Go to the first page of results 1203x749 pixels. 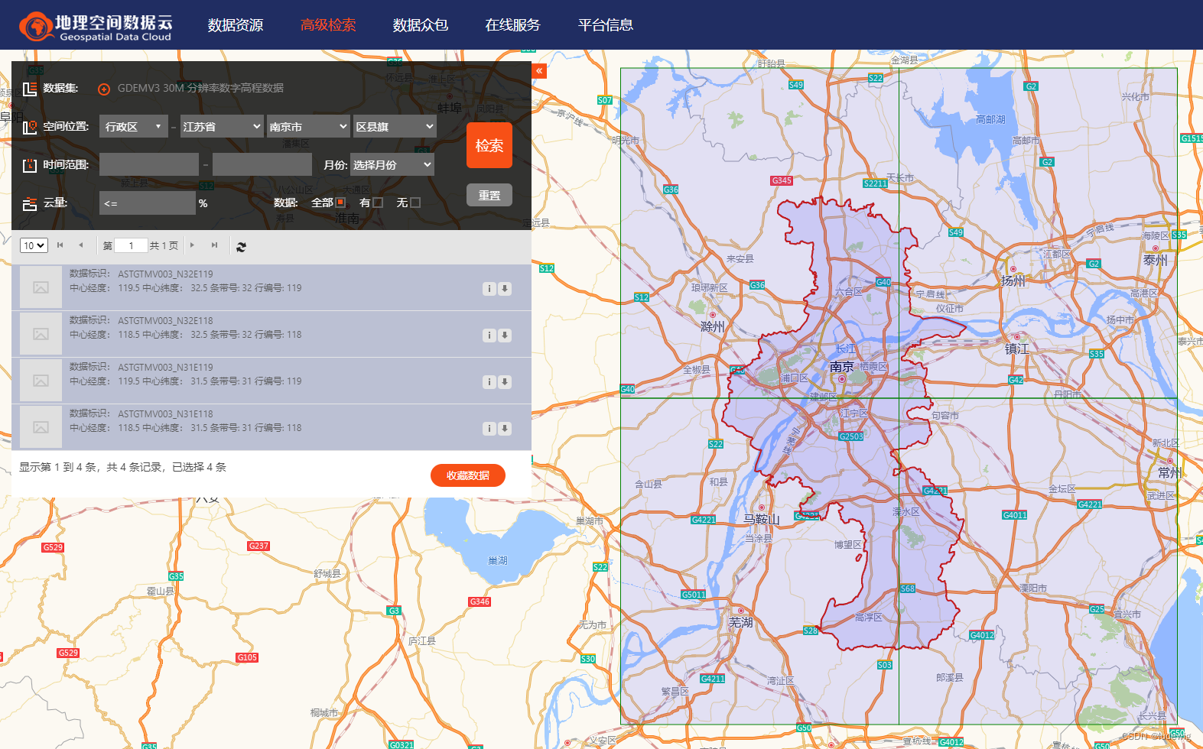click(60, 245)
